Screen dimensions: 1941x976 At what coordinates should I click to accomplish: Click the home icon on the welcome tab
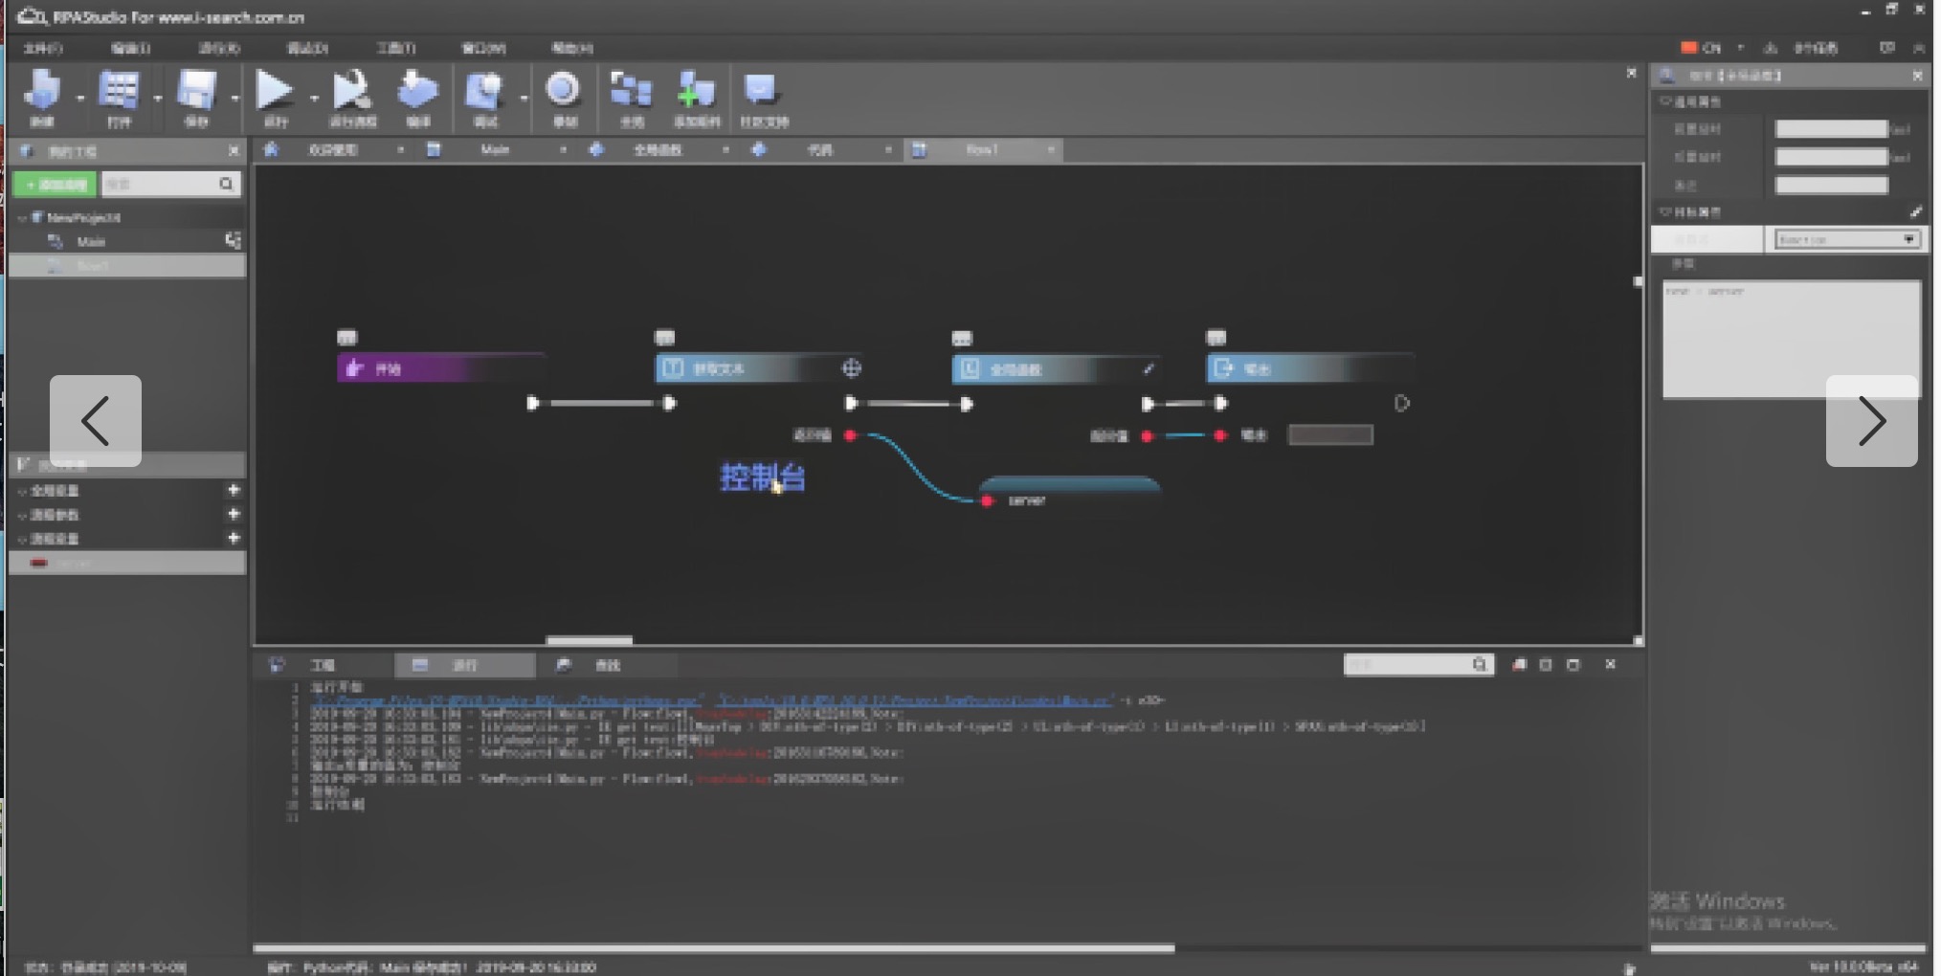271,149
